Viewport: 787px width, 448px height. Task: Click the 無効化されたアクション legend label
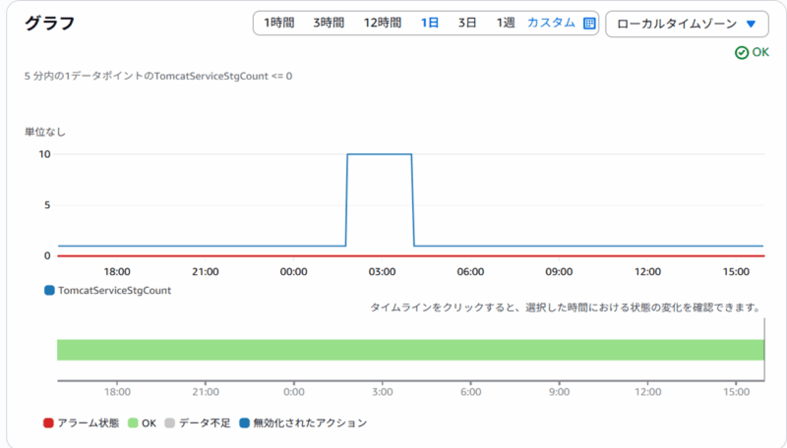coord(310,422)
